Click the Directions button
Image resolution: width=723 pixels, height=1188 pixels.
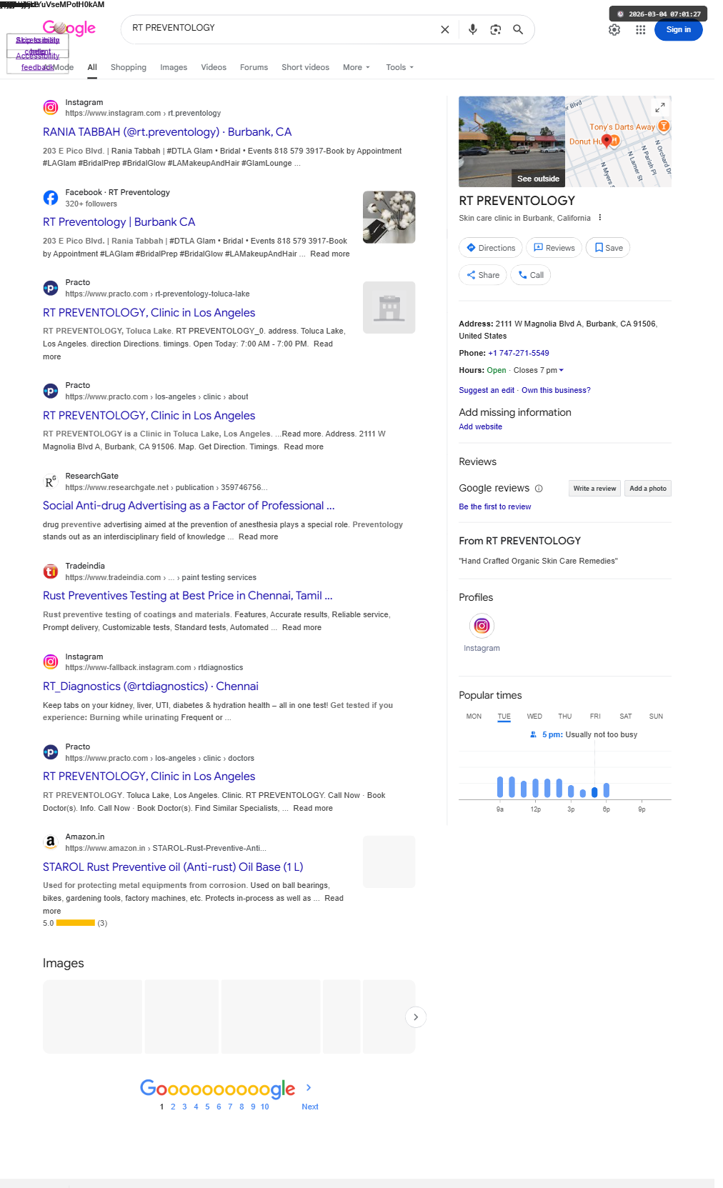(491, 248)
